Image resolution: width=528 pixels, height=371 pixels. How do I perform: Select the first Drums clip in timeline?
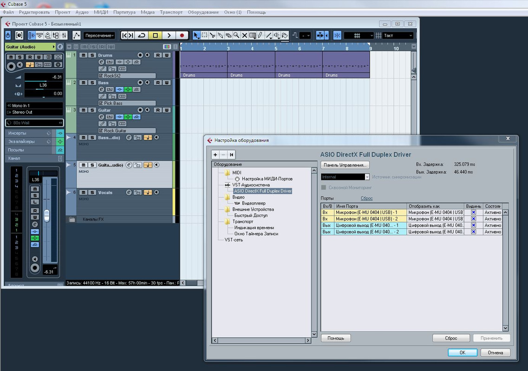click(x=204, y=64)
